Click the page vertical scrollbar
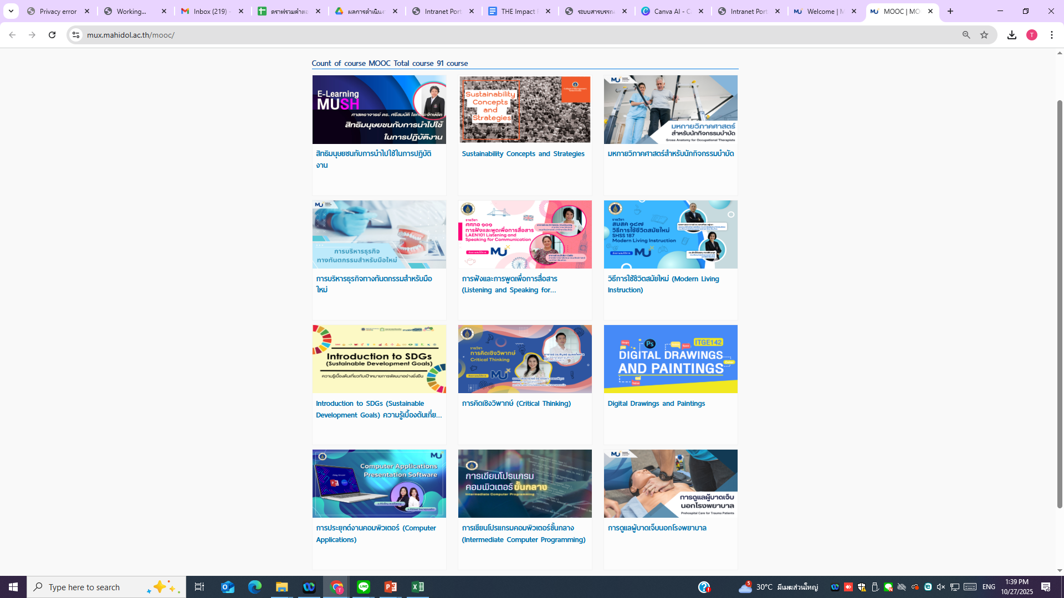 pyautogui.click(x=1060, y=305)
